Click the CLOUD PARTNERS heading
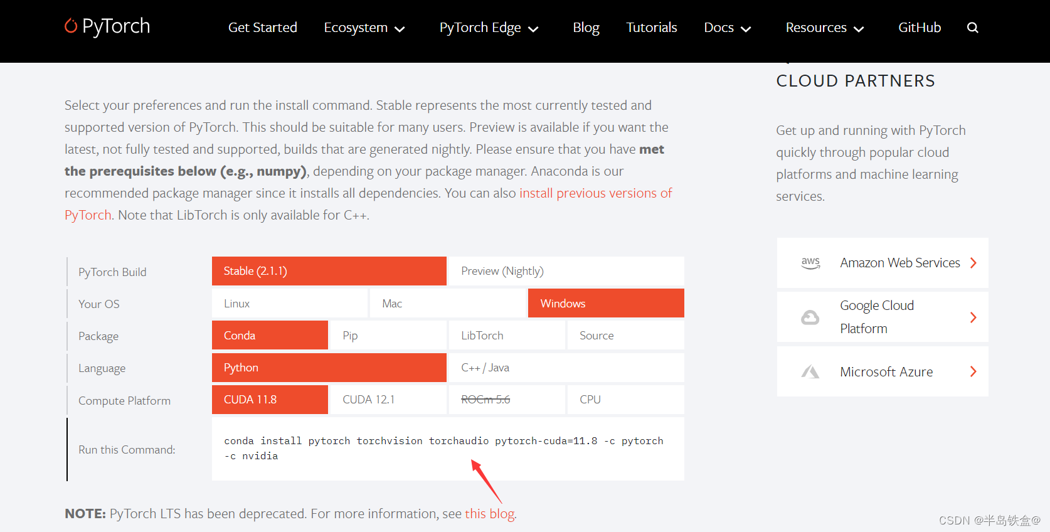 tap(856, 81)
